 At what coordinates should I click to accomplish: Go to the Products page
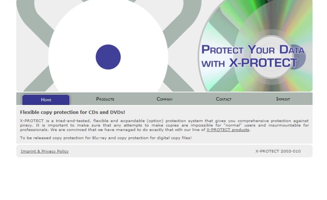(x=105, y=99)
